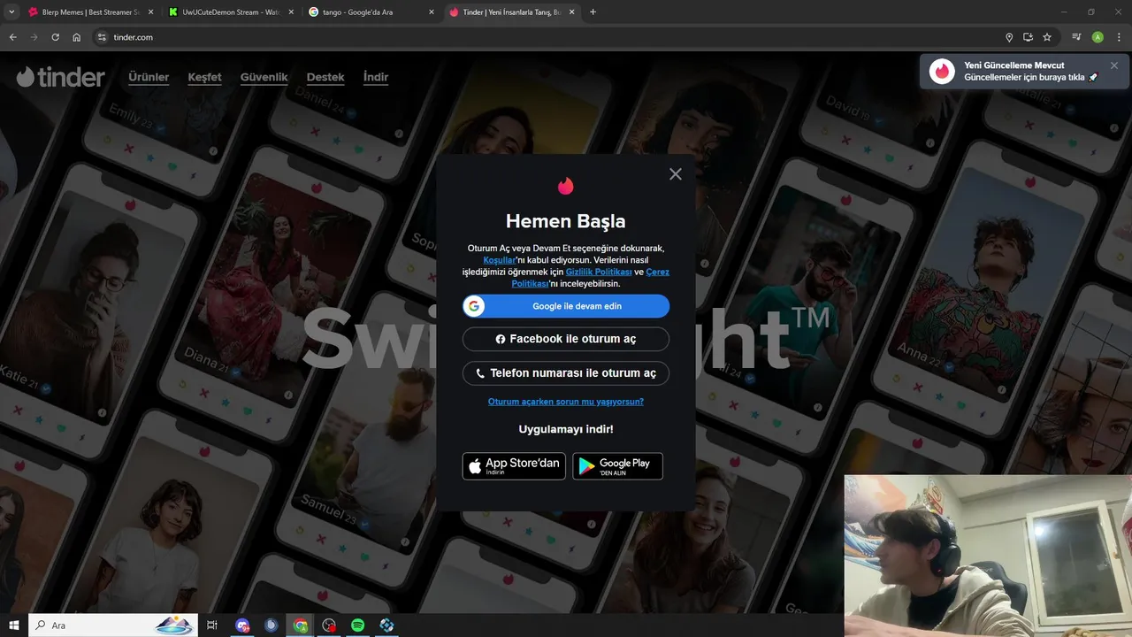
Task: Open Spotify from the taskbar
Action: tap(358, 625)
